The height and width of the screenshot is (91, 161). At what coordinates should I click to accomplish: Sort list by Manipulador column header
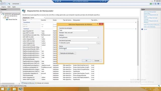[x=82, y=20]
